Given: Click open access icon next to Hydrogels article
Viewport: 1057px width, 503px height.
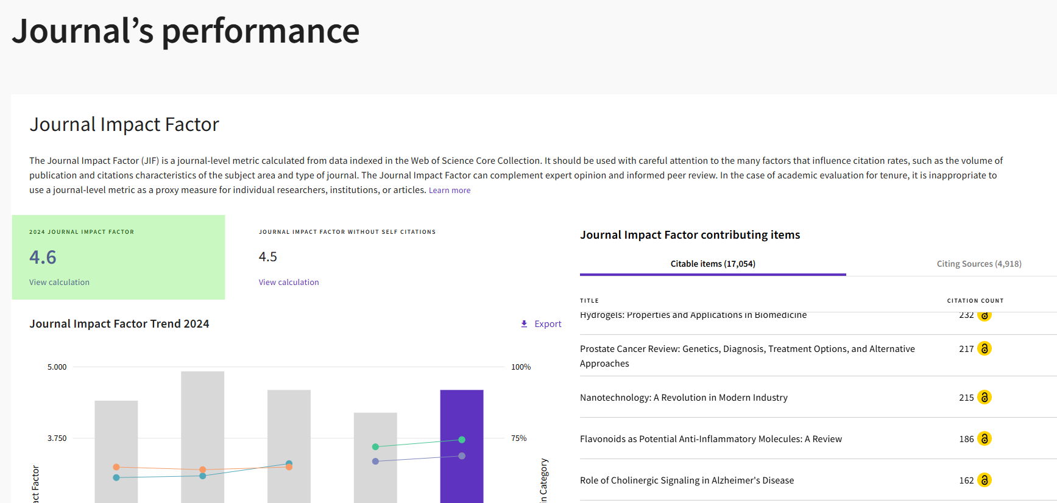Looking at the screenshot, I should 984,315.
